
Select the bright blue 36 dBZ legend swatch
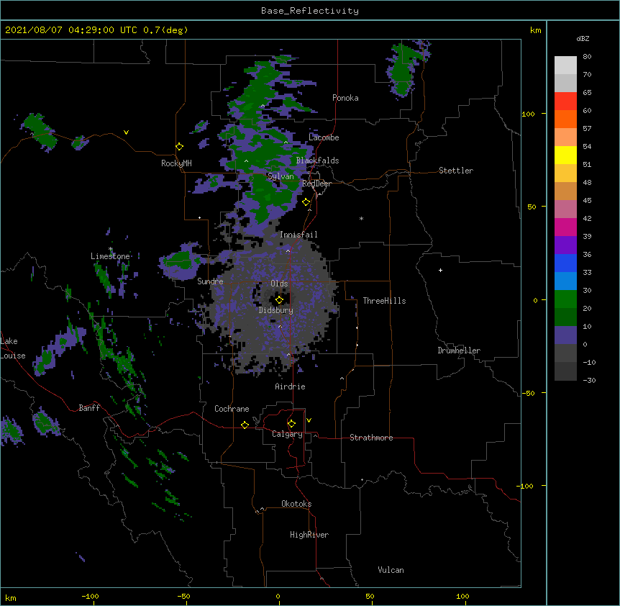[x=565, y=263]
